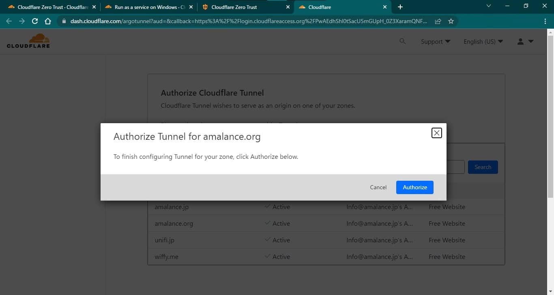The height and width of the screenshot is (295, 554).
Task: Click Active status of wiffy.me
Action: 277,257
